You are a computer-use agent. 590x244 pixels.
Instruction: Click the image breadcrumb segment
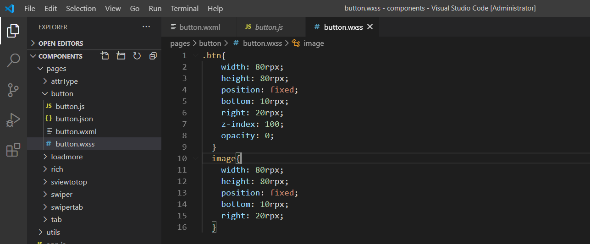(314, 43)
